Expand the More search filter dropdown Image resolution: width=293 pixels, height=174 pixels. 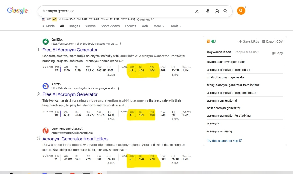[x=159, y=26]
